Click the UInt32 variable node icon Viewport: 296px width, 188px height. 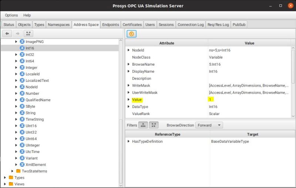pos(22,132)
